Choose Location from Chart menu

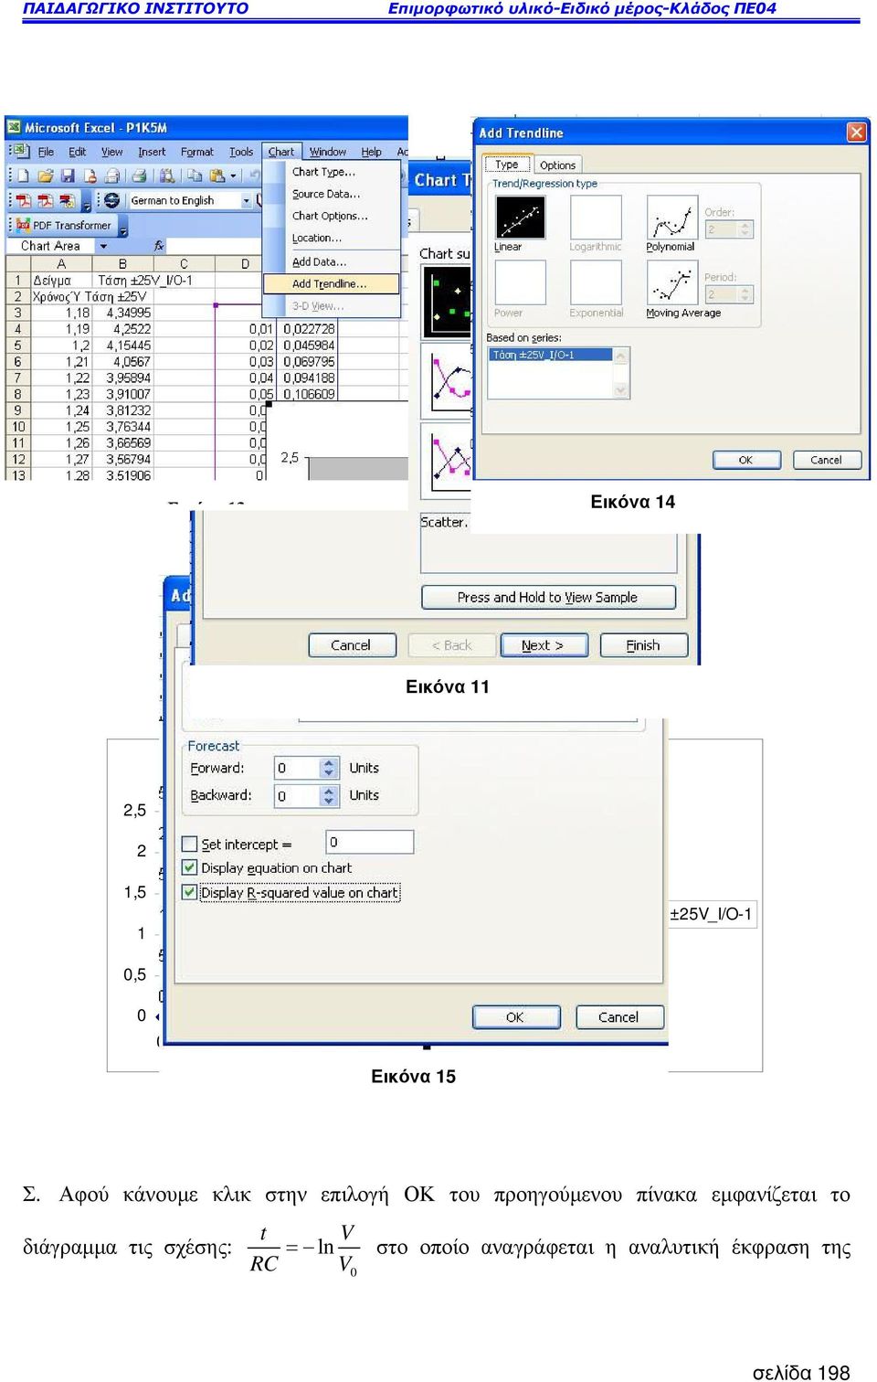332,238
